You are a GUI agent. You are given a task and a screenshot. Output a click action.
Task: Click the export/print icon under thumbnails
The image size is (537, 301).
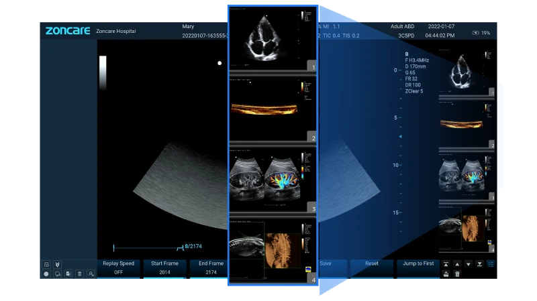446,274
